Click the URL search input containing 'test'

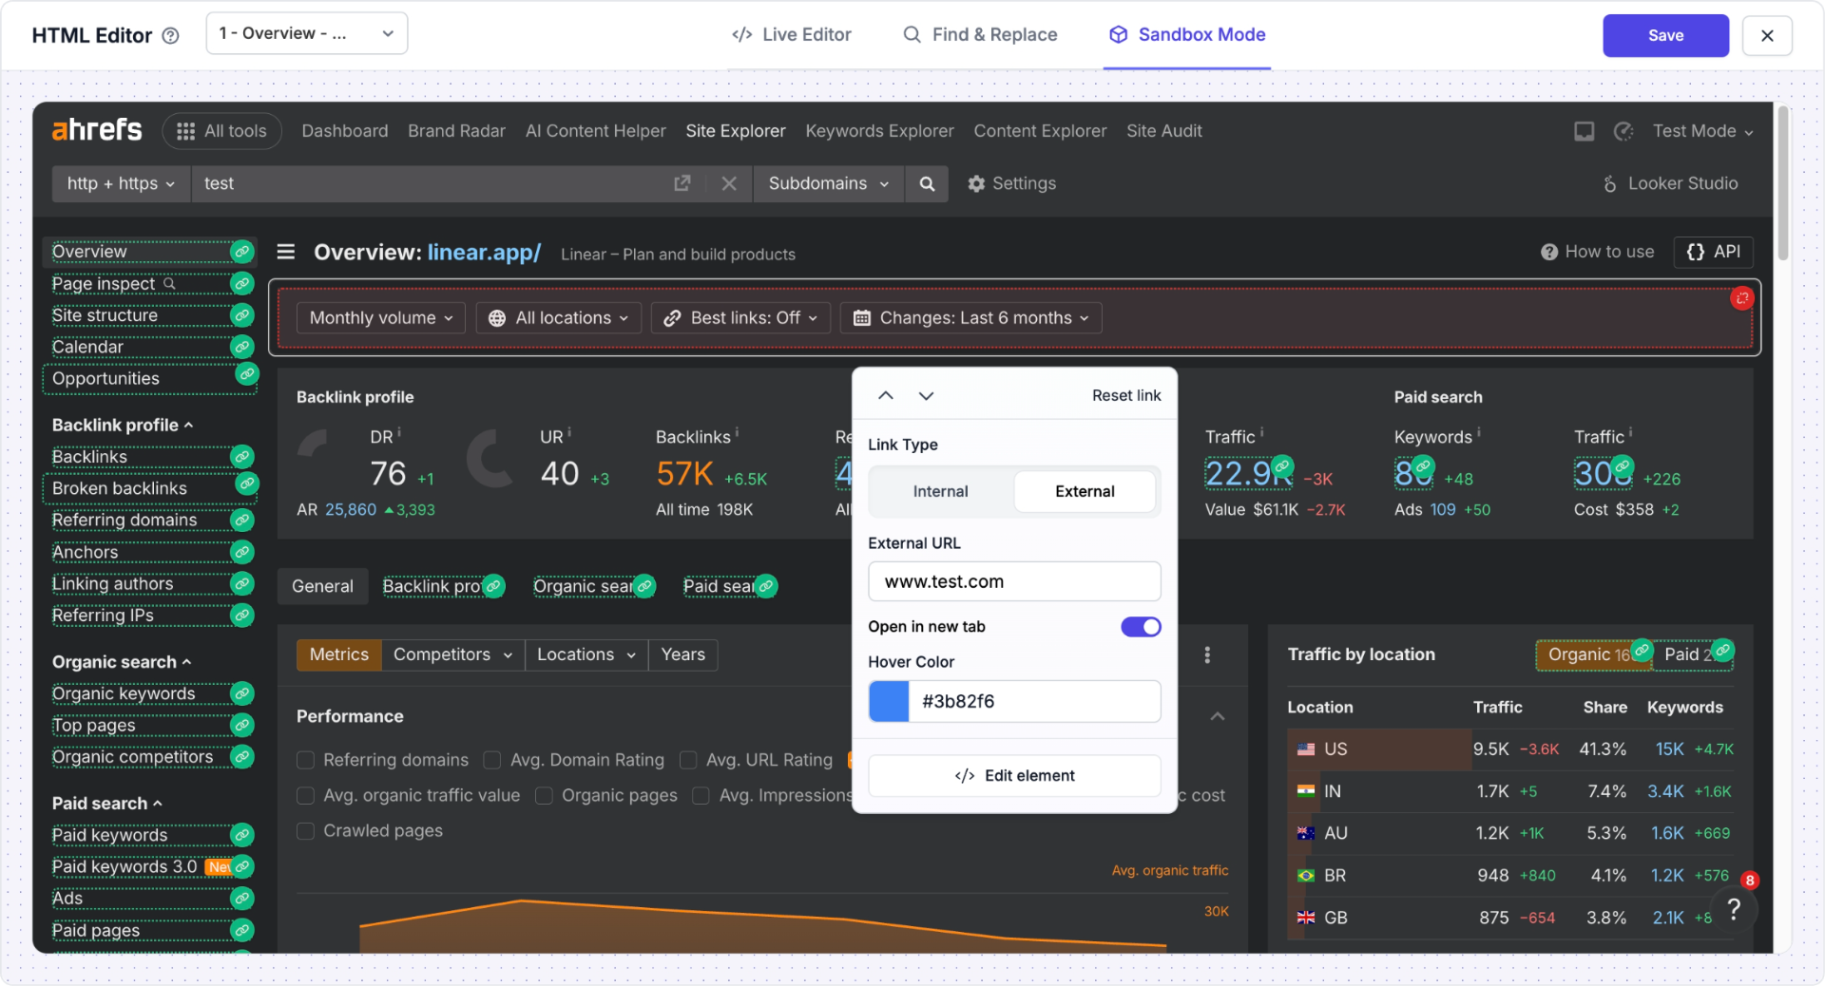pos(428,183)
